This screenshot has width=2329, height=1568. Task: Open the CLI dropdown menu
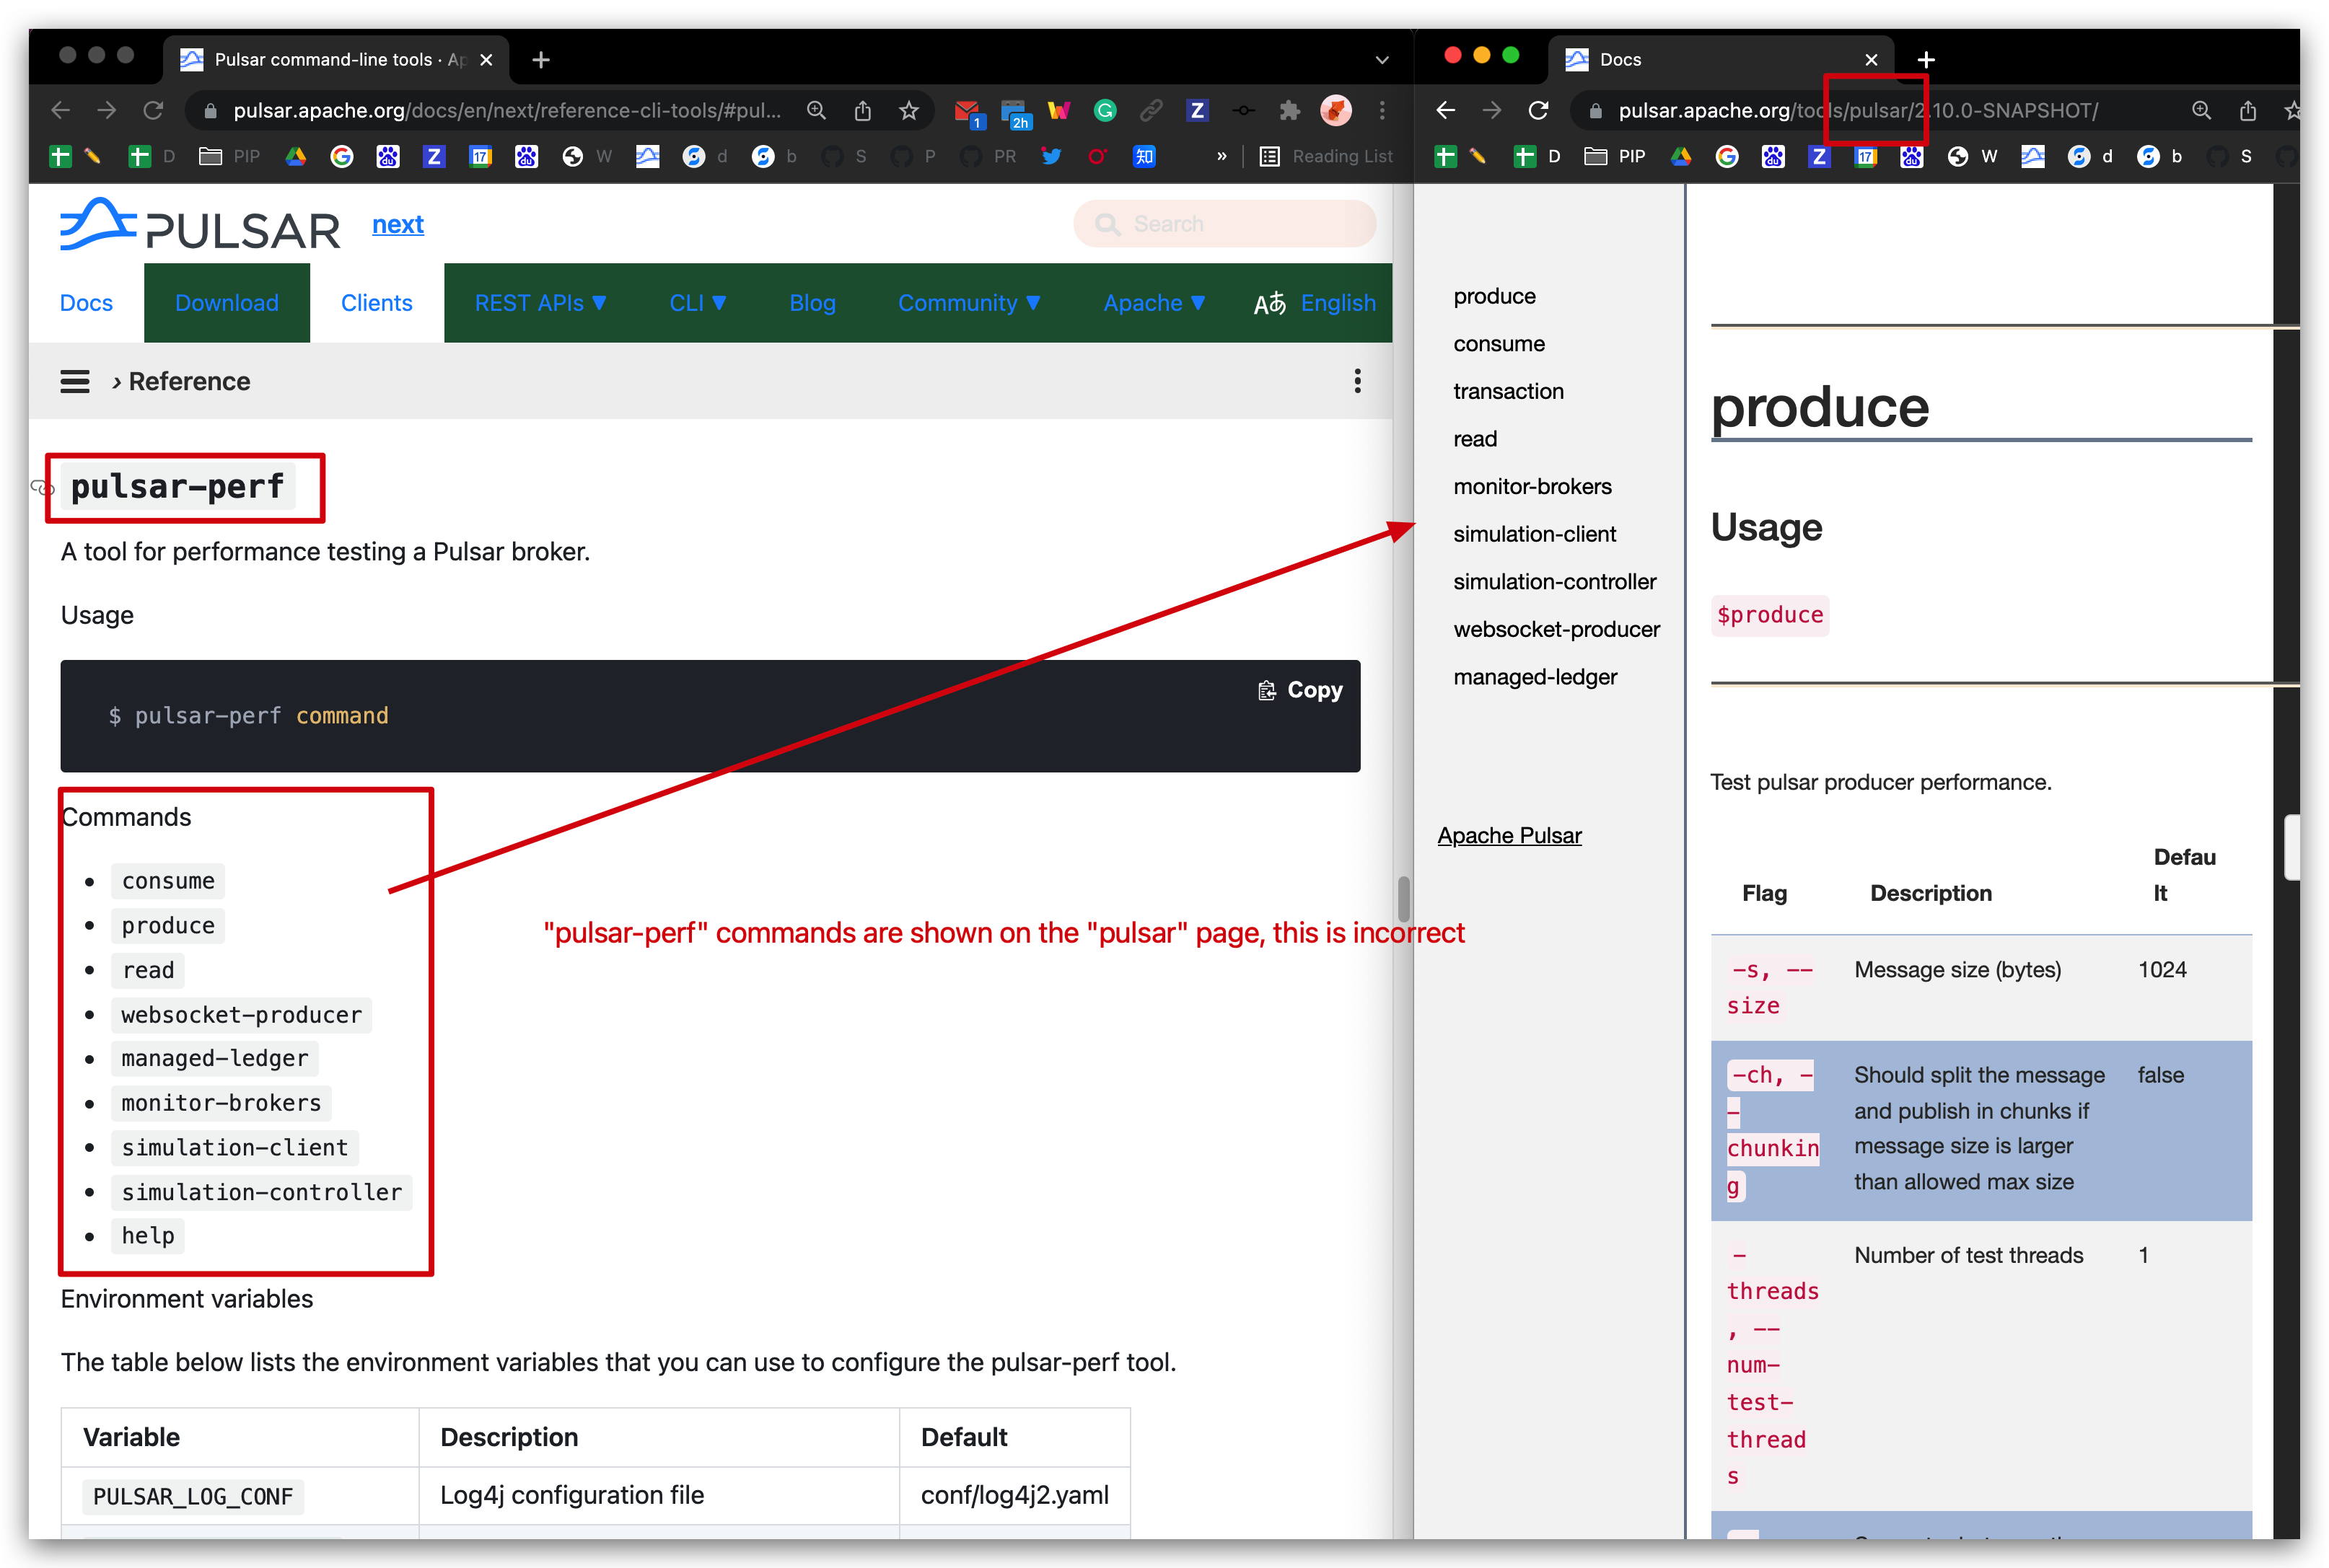pos(697,302)
